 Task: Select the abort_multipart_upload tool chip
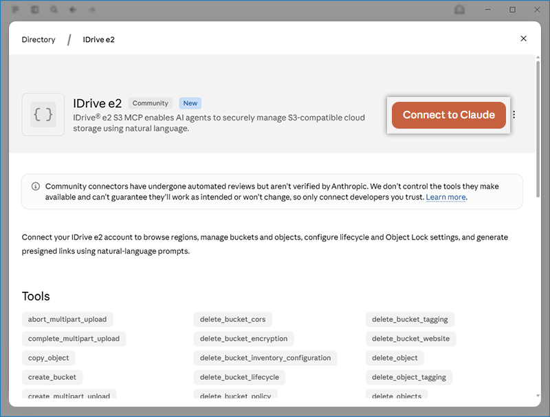click(x=67, y=319)
